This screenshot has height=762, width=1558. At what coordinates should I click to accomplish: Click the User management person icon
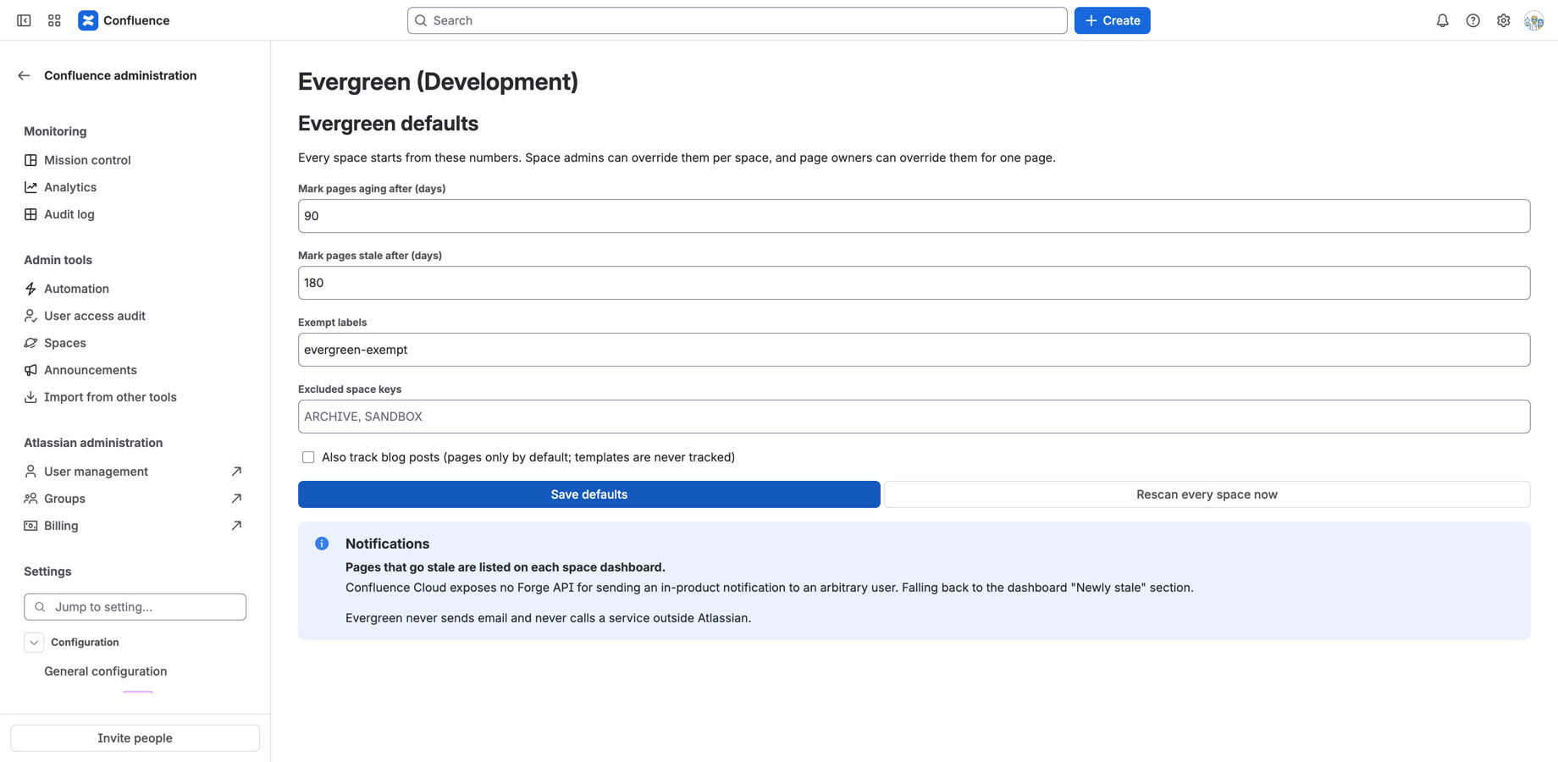(x=30, y=472)
